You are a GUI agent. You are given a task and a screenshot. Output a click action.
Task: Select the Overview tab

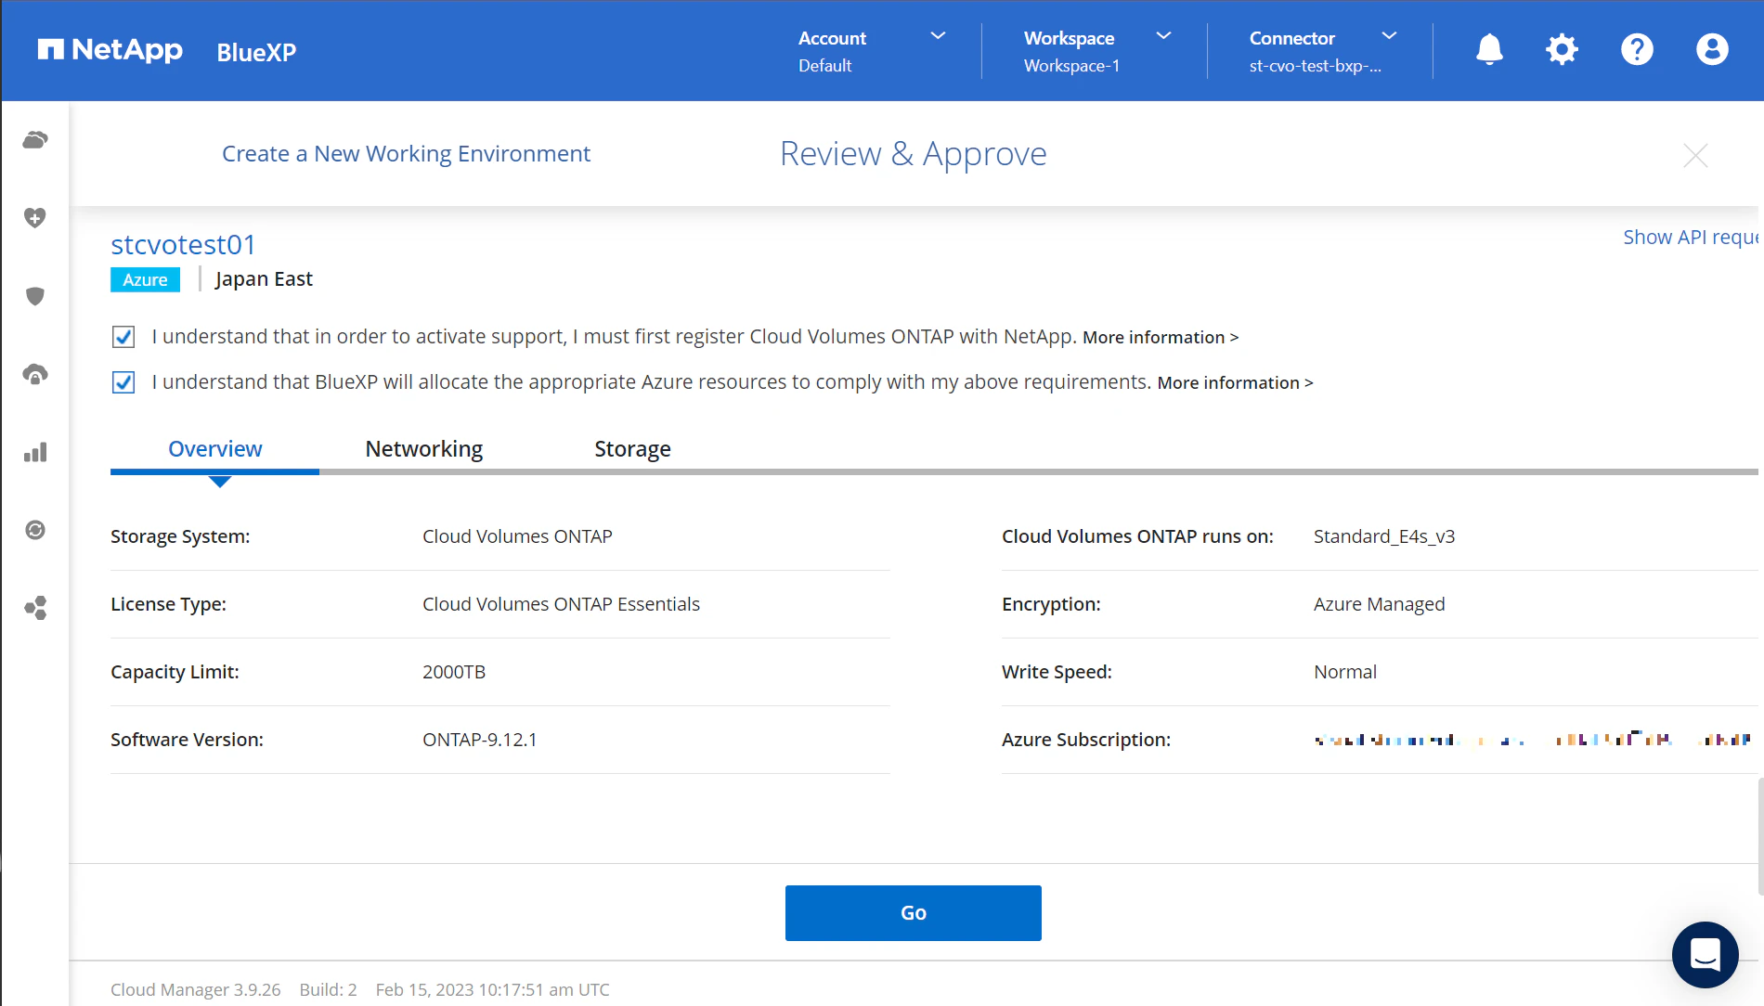click(x=215, y=449)
